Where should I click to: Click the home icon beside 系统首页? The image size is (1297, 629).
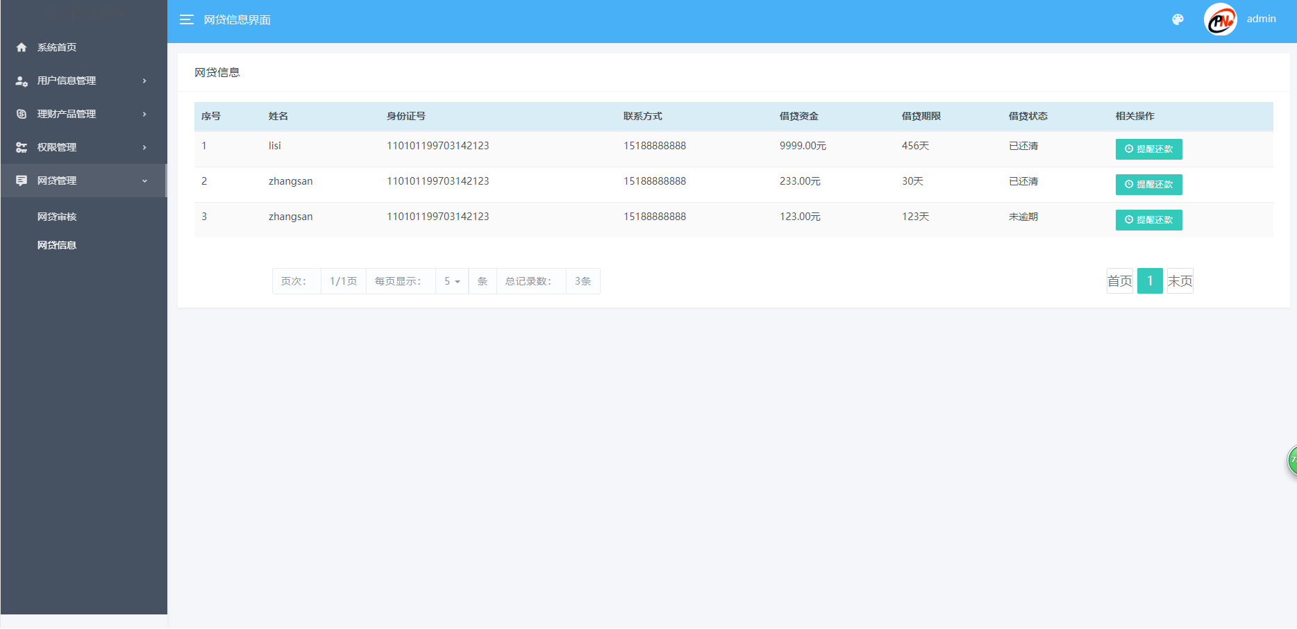click(x=22, y=47)
